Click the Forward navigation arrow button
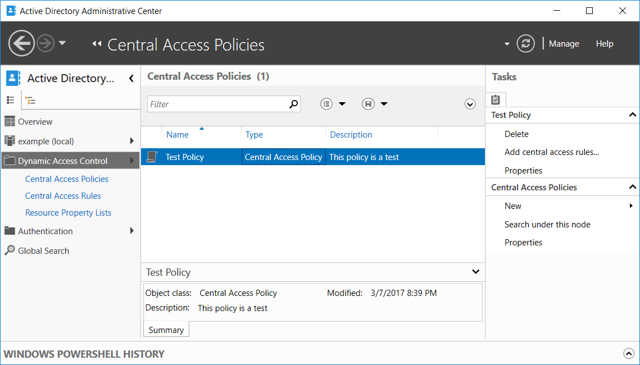This screenshot has width=640, height=365. tap(46, 43)
